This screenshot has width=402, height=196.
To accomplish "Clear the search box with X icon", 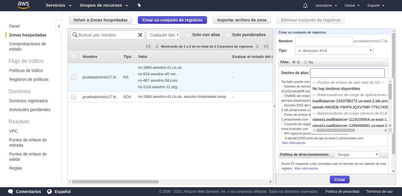I will 140,35.
